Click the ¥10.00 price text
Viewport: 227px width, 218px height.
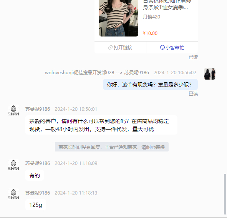click(x=150, y=33)
